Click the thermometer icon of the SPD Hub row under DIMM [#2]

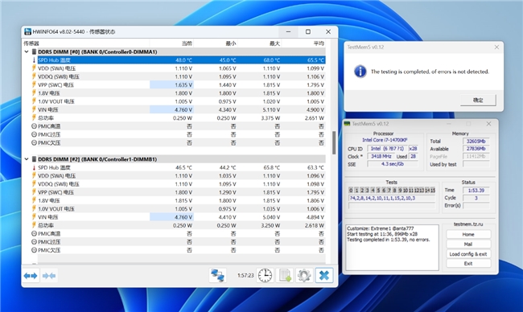pyautogui.click(x=34, y=168)
